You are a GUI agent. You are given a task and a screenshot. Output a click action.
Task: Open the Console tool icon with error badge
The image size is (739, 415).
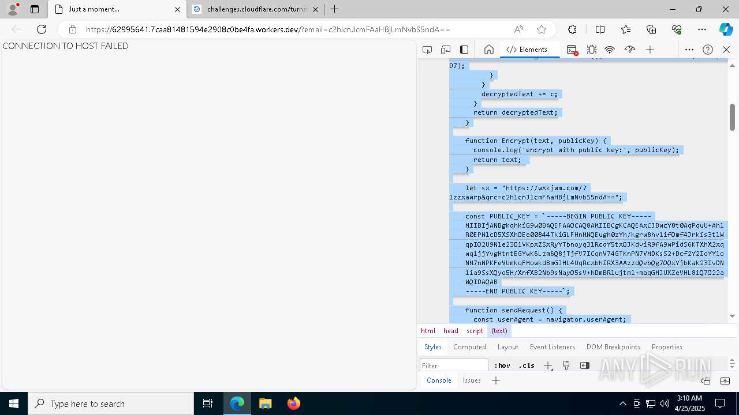[572, 50]
